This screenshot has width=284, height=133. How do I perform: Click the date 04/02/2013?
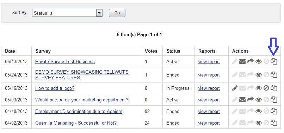coord(16,123)
